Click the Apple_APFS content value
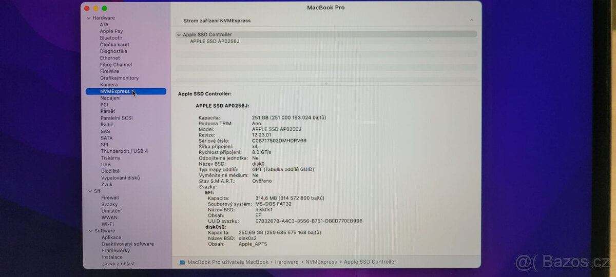 click(253, 244)
